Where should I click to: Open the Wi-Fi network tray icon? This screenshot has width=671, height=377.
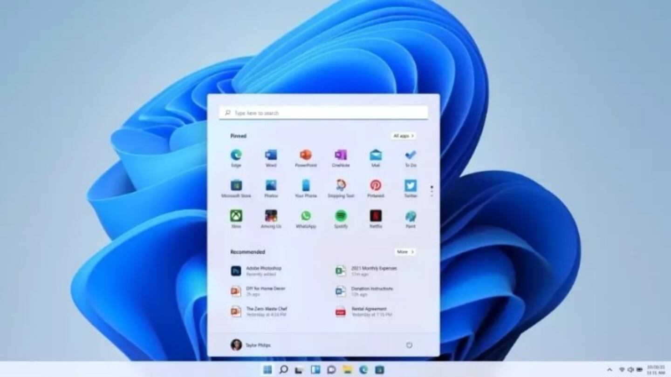622,370
